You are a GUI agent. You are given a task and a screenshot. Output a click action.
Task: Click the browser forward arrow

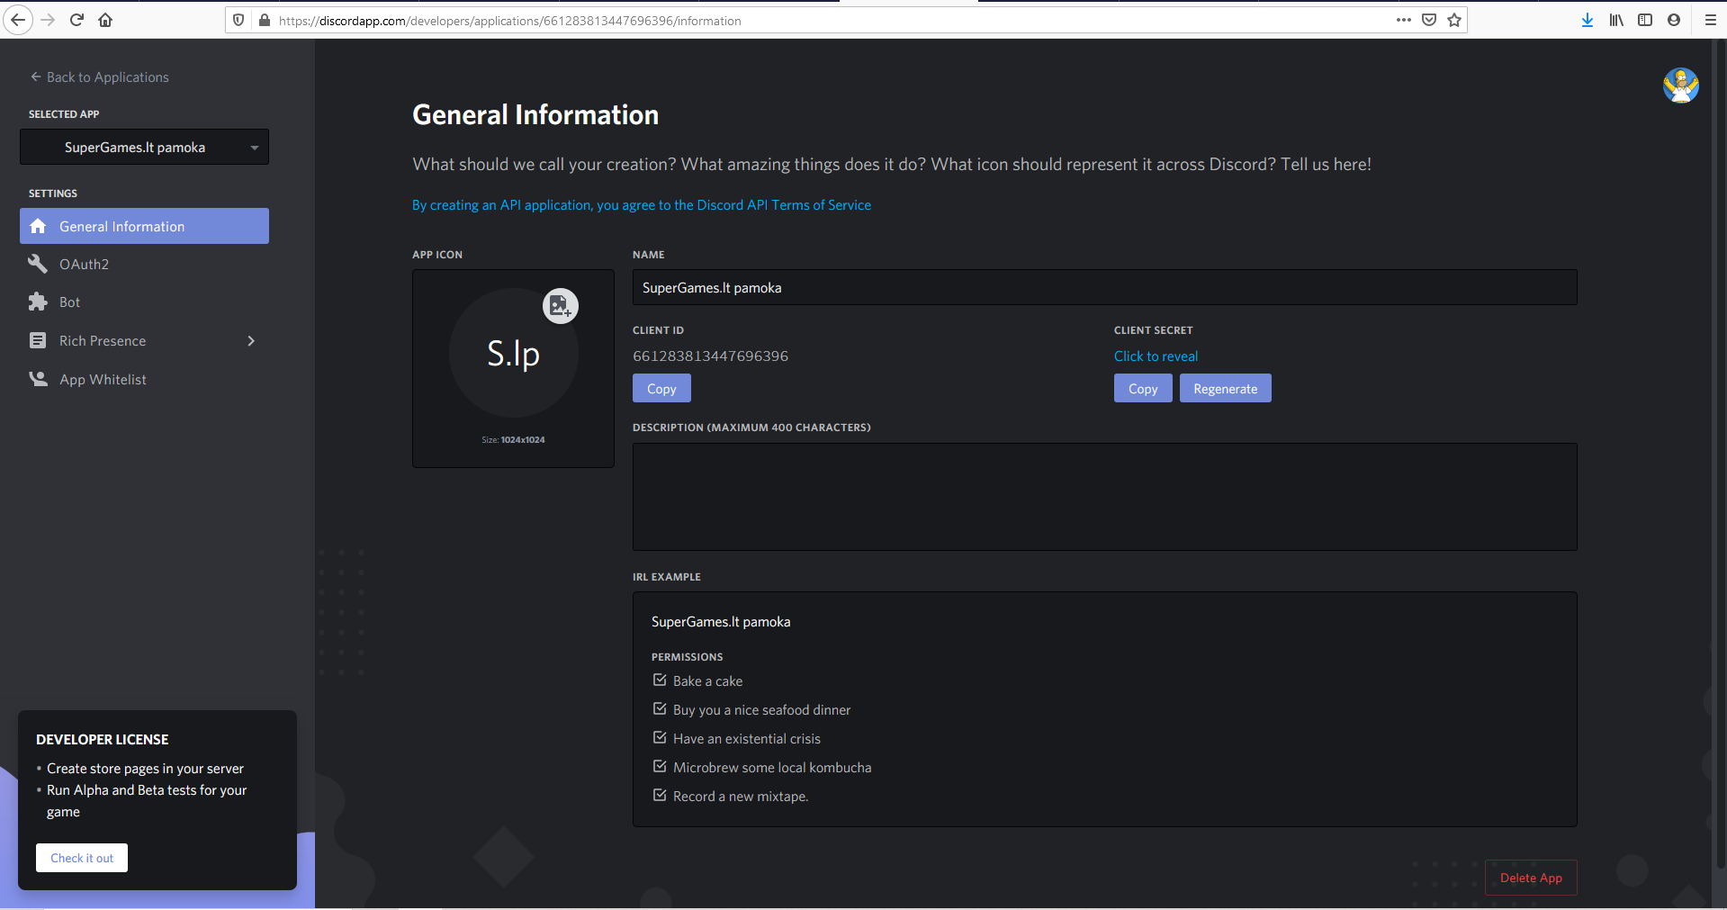point(48,20)
